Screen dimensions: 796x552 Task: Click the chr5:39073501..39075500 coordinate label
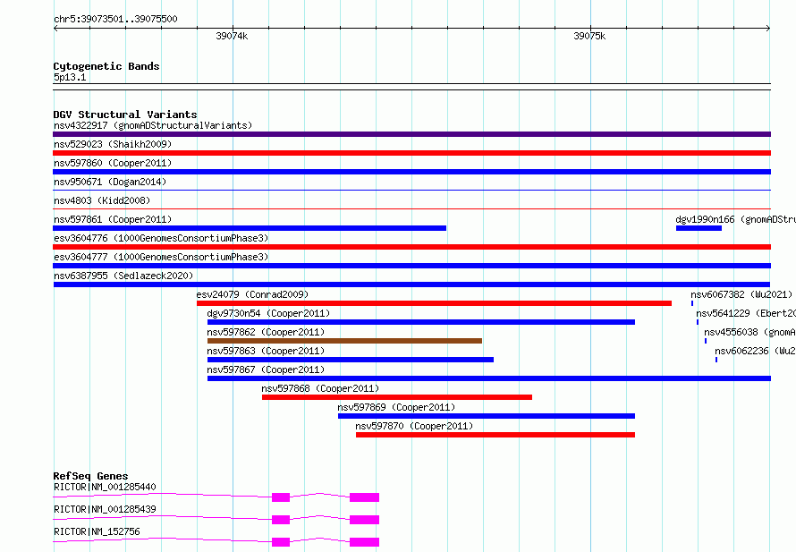click(x=115, y=19)
